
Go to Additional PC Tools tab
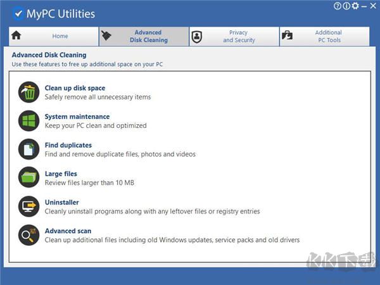coord(325,36)
